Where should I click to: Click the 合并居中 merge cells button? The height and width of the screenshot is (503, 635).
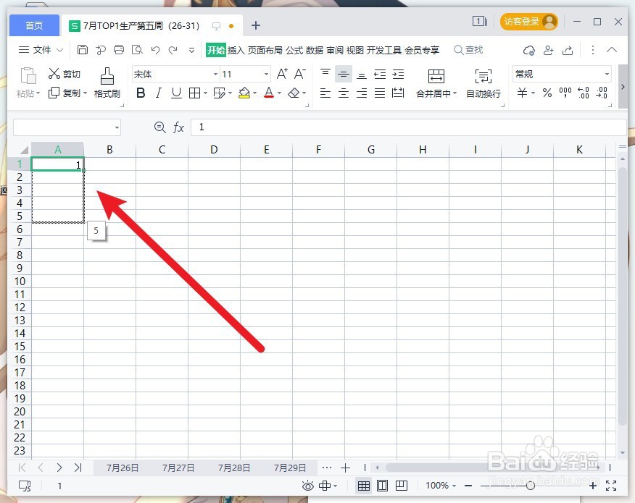[435, 83]
